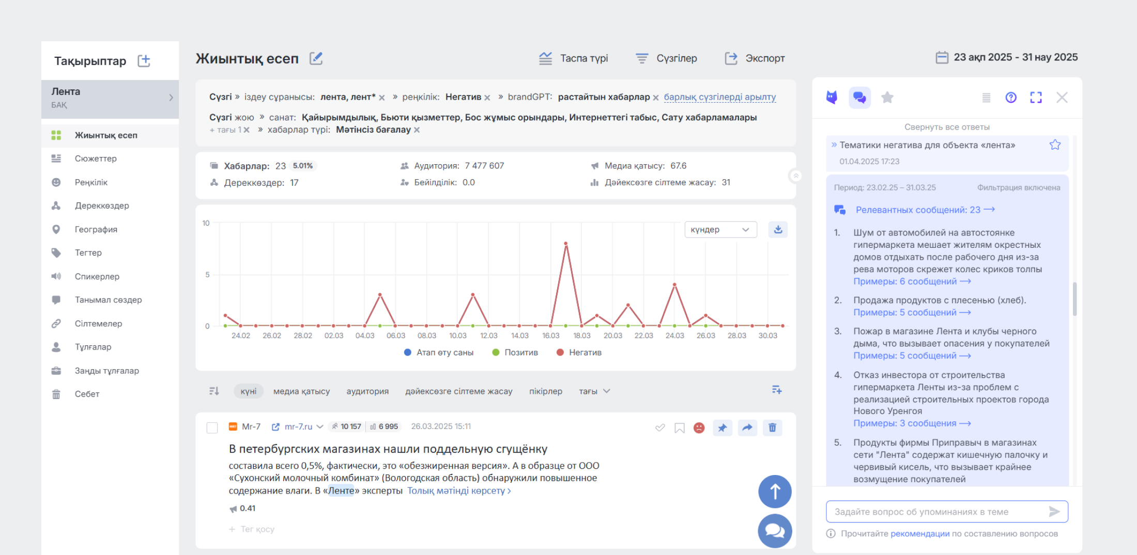Expand assistant panel to fullscreen

click(x=1036, y=98)
